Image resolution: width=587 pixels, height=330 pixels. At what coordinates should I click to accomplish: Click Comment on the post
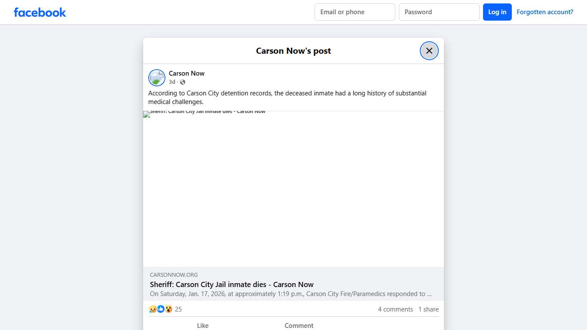(x=299, y=325)
